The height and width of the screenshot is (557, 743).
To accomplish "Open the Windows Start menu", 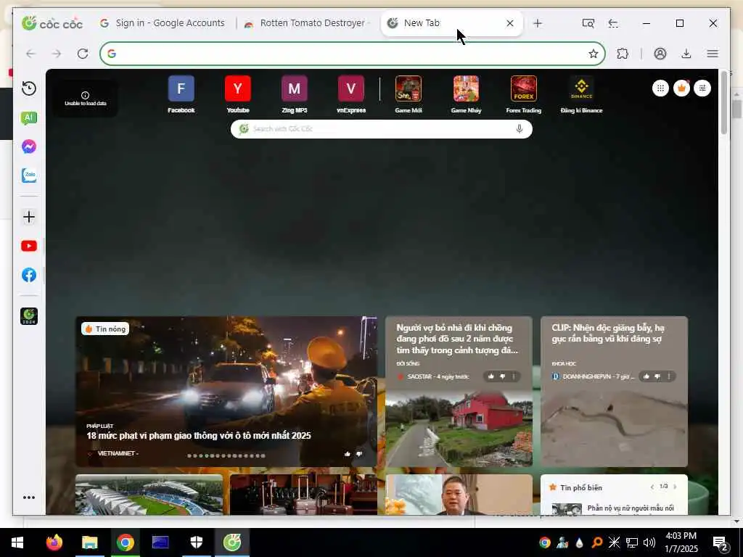I will tap(17, 542).
